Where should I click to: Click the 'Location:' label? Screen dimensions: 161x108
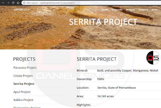83,88
